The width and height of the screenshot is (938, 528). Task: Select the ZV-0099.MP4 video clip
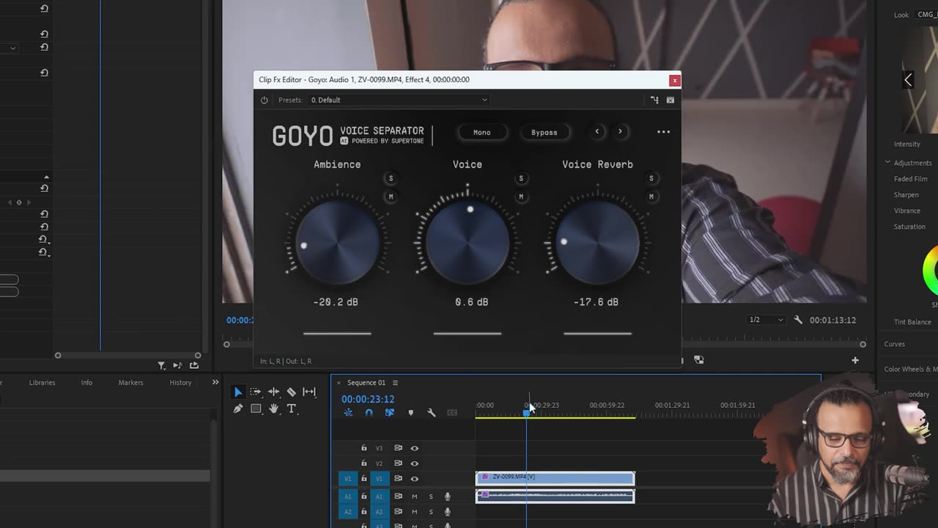click(555, 478)
